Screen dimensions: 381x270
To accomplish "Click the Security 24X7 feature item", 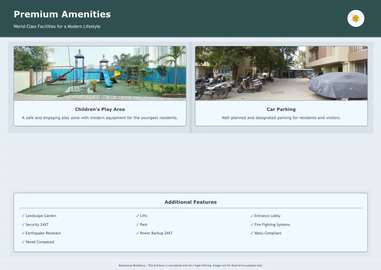I will pos(35,225).
